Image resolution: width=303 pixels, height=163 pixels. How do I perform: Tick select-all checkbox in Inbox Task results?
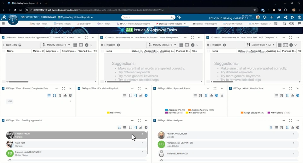(208, 51)
